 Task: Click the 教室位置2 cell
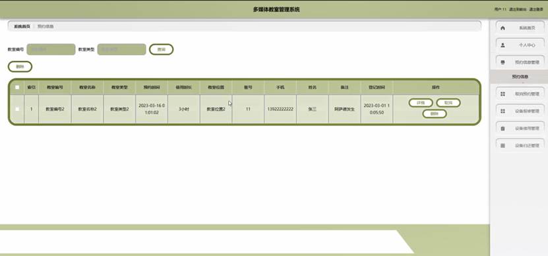[216, 109]
